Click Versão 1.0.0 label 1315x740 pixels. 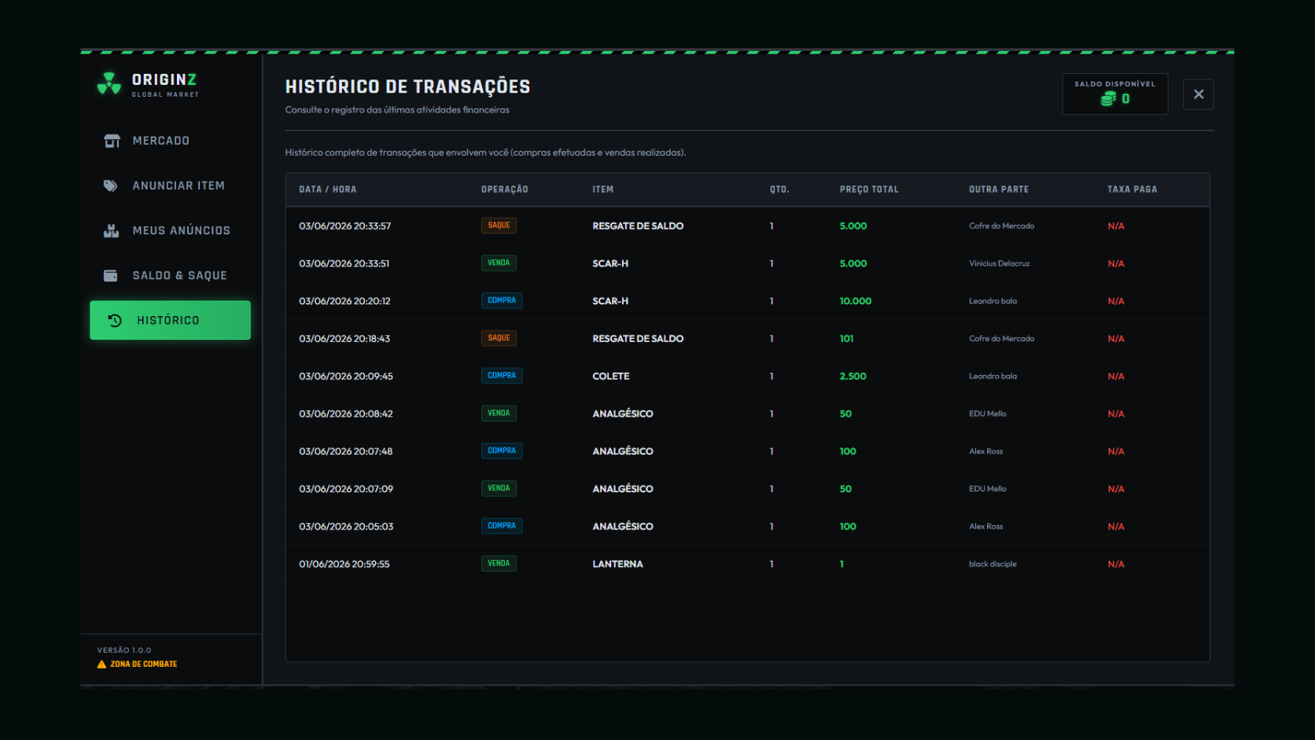click(124, 650)
